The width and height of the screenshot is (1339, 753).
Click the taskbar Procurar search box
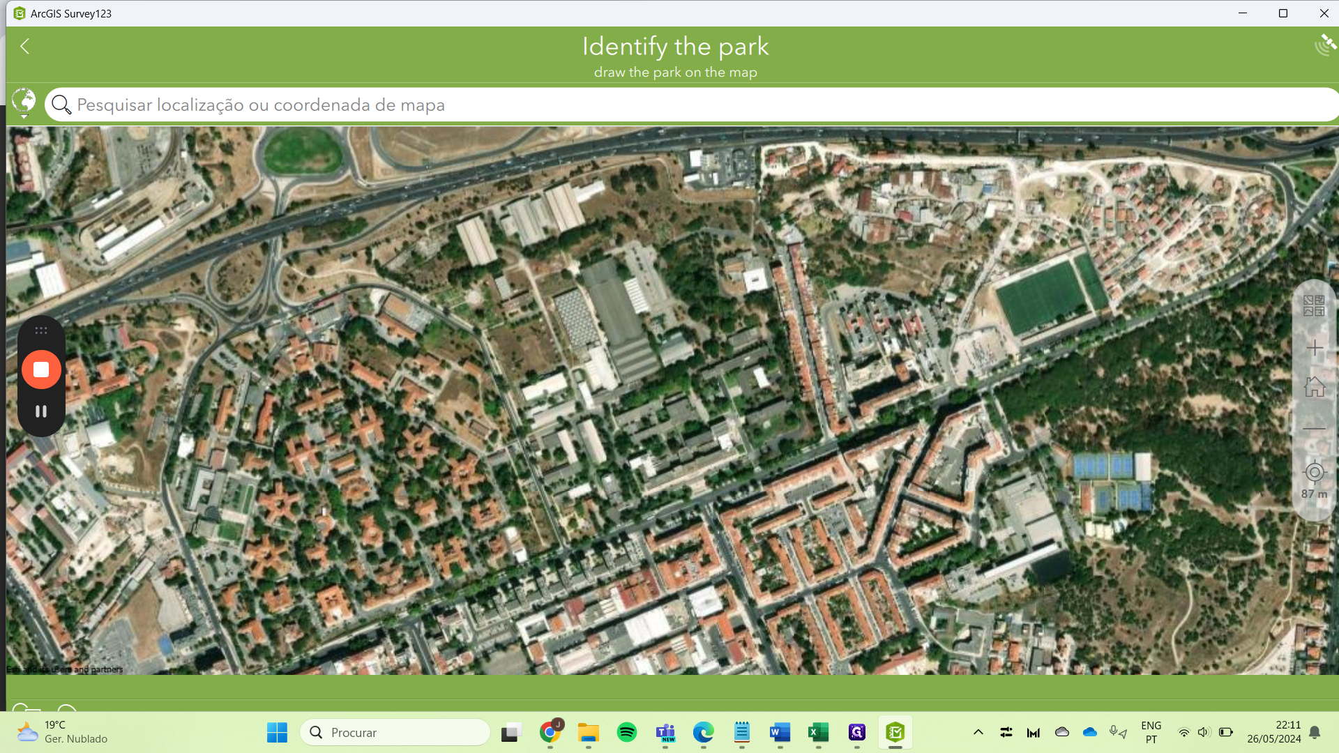point(395,732)
